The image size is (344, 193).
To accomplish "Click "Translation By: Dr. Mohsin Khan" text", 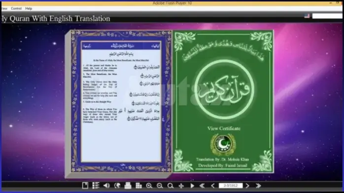I will [222, 160].
